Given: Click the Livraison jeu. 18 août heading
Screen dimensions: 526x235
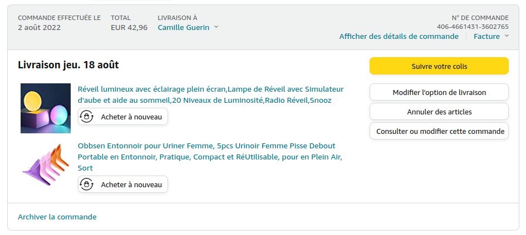Looking at the screenshot, I should click(x=68, y=65).
